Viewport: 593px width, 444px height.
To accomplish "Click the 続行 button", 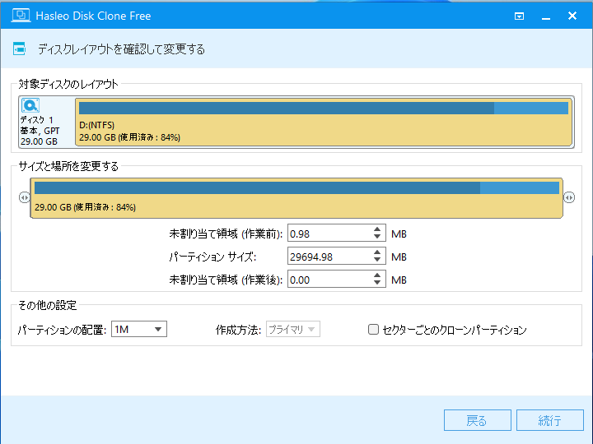I will click(550, 420).
